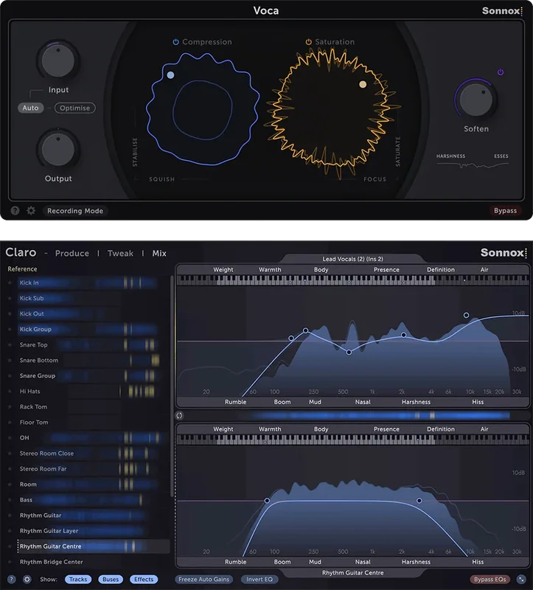Click the high-cut node in lower EQ graph
Image resolution: width=533 pixels, height=590 pixels.
[419, 501]
